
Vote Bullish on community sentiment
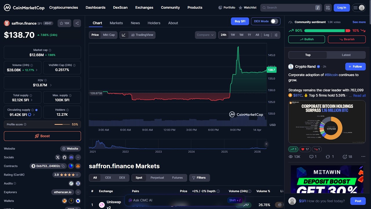click(x=307, y=39)
